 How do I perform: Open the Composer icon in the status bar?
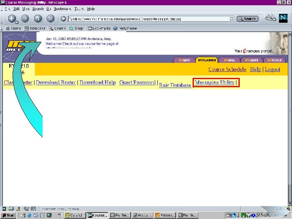pos(26,209)
